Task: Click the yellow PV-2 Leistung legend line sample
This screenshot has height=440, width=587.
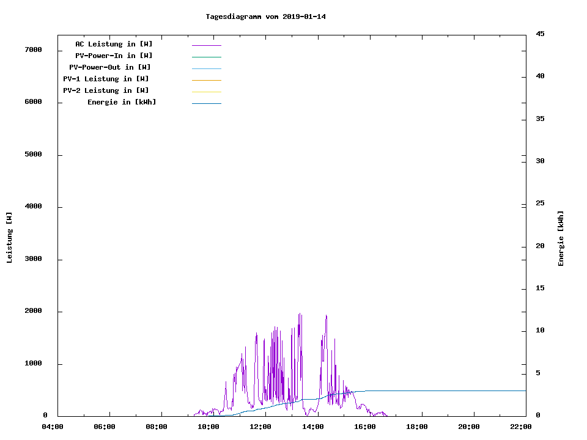Action: [x=206, y=92]
